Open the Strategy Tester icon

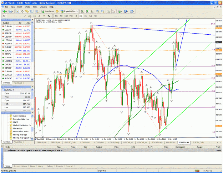coord(37,11)
